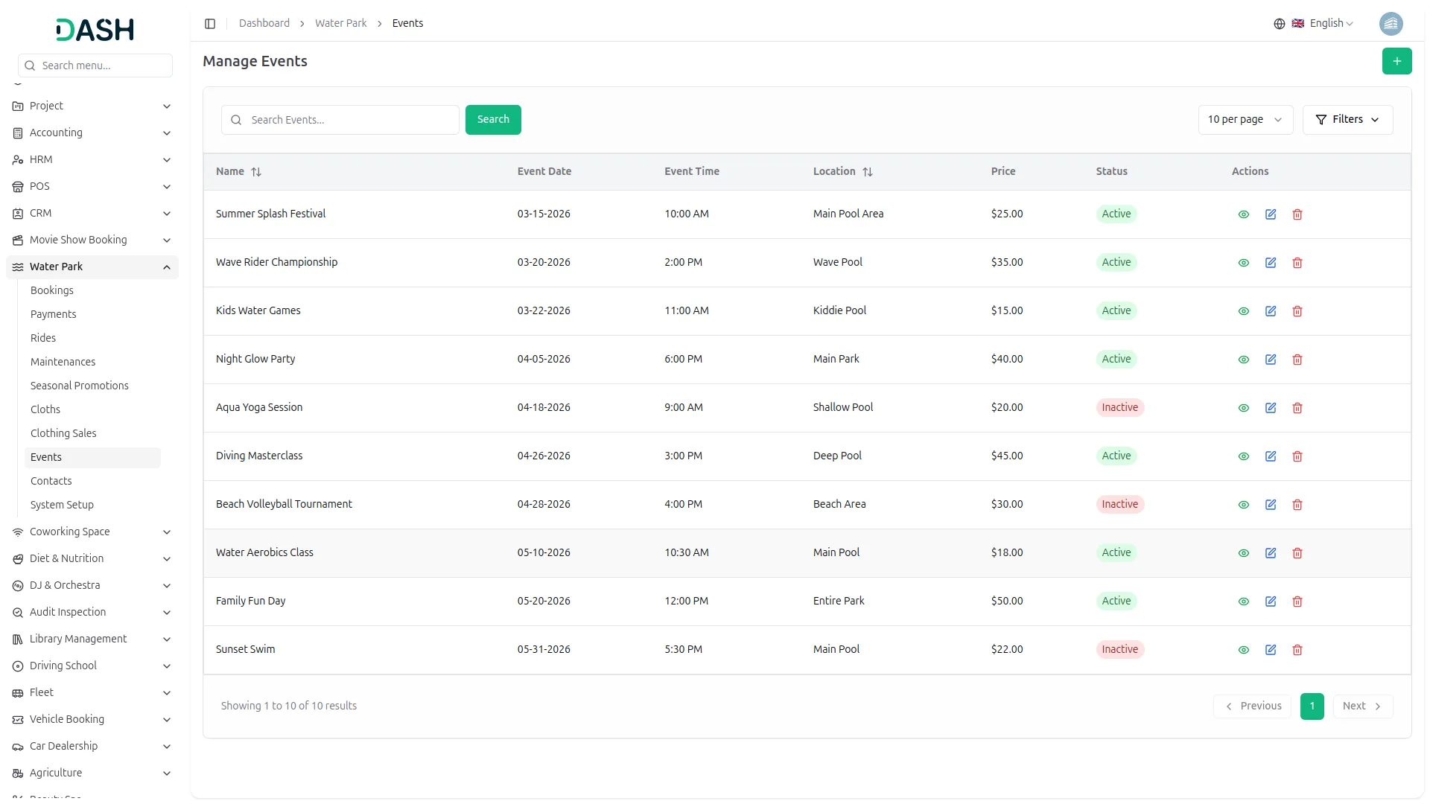Sort table by Name column
The image size is (1430, 804).
pyautogui.click(x=255, y=172)
